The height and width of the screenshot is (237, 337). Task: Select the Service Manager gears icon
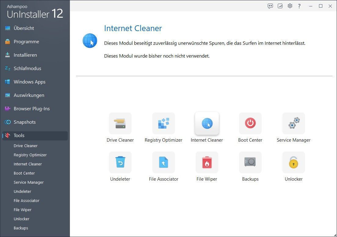click(293, 123)
